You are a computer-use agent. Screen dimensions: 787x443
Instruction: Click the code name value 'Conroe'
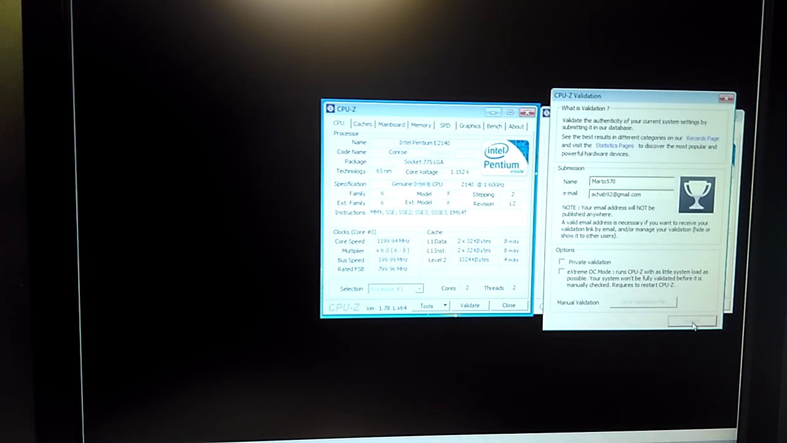click(398, 152)
